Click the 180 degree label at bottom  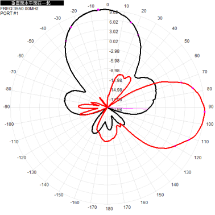(x=109, y=209)
